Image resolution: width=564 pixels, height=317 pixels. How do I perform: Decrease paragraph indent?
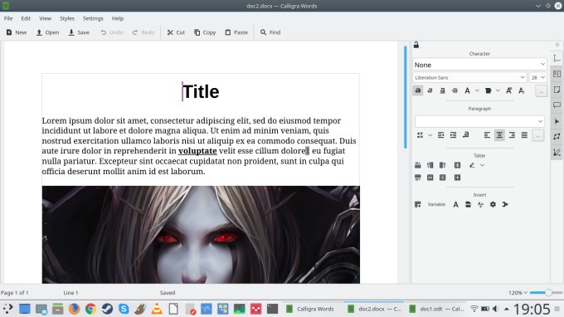coord(440,135)
